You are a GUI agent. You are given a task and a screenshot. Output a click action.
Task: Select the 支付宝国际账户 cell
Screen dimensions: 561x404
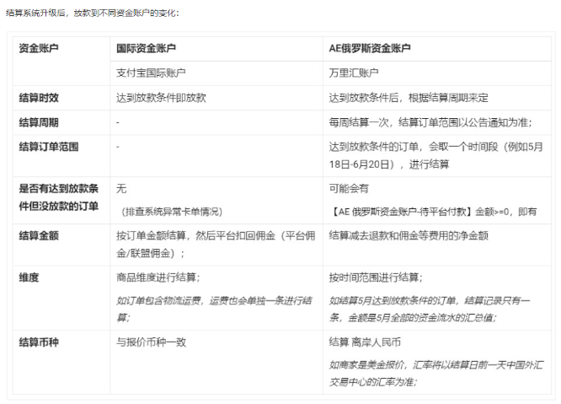151,73
